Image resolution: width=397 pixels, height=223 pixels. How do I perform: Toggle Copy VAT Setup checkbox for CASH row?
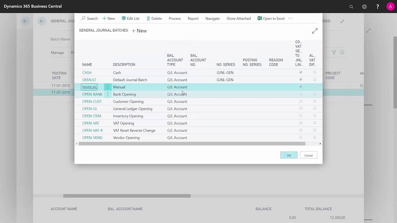tap(301, 72)
